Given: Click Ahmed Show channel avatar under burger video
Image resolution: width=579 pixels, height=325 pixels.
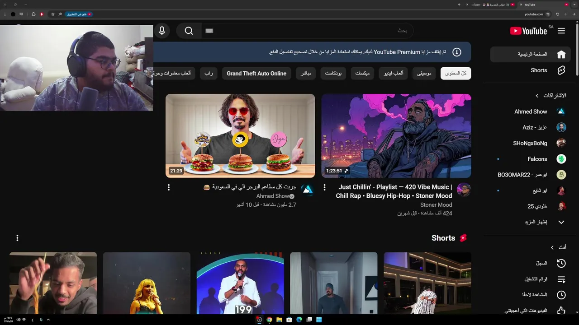Looking at the screenshot, I should point(308,190).
